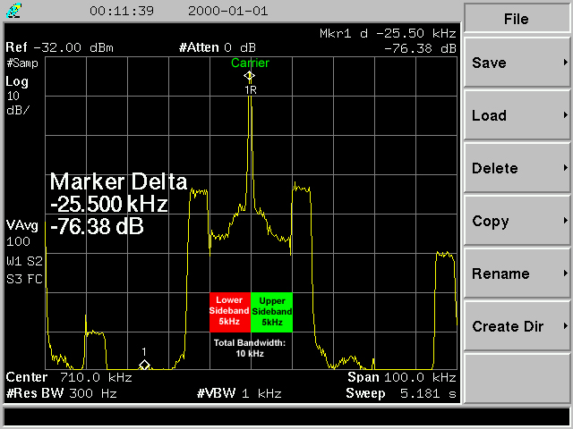Expand the Save submenu arrow
This screenshot has width=573, height=429.
click(x=565, y=63)
